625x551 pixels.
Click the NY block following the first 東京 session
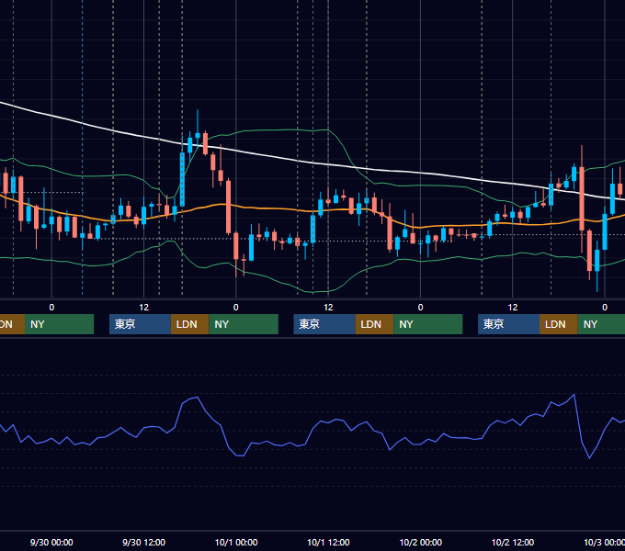(x=244, y=324)
